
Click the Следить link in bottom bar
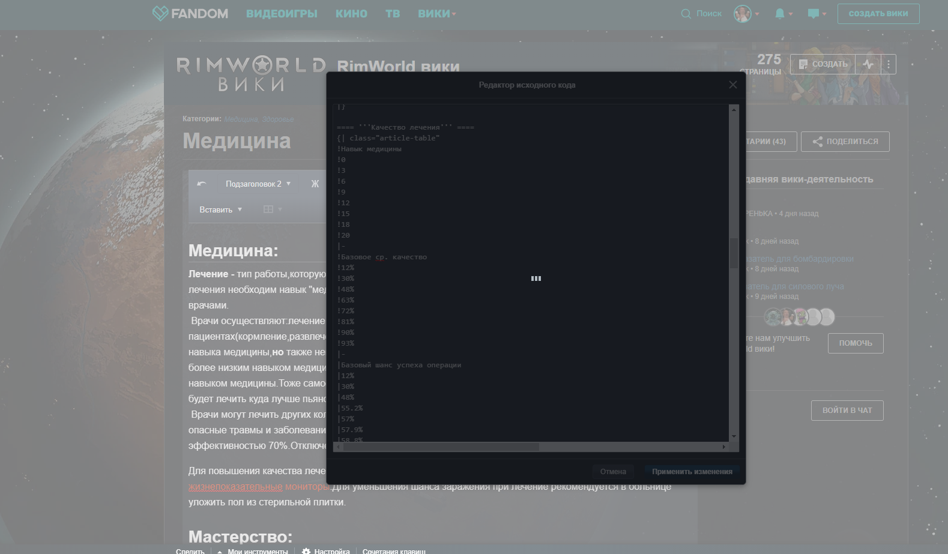click(x=190, y=551)
